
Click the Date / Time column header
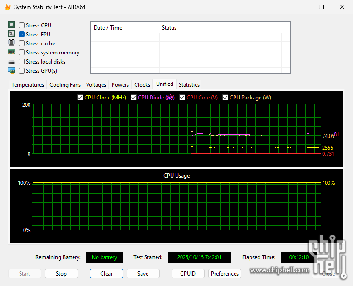click(108, 28)
